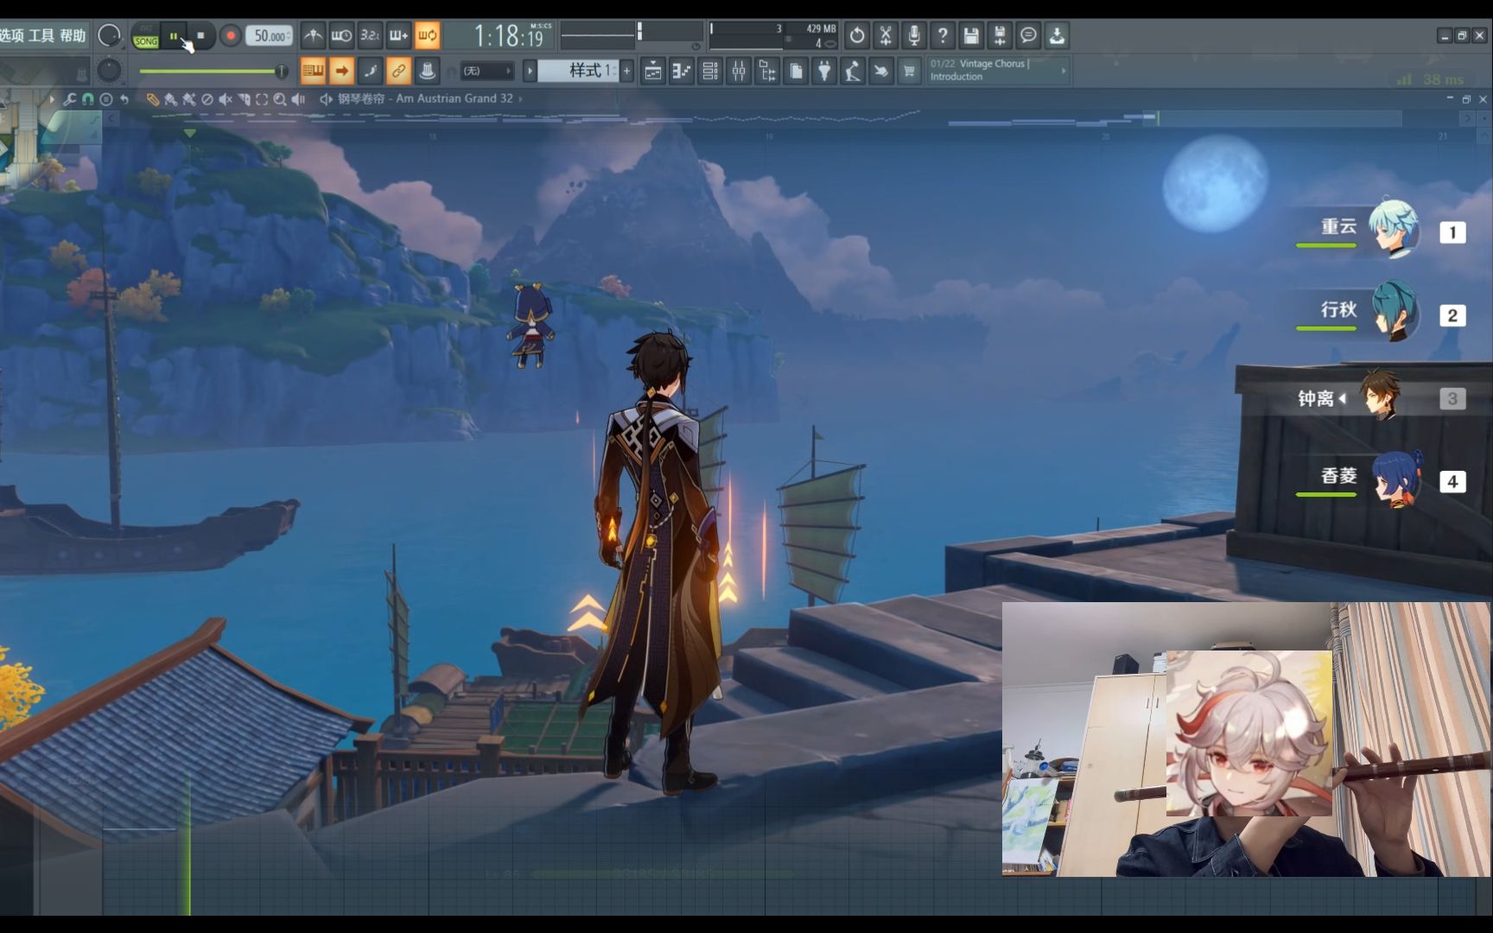Viewport: 1493px width, 933px height.
Task: Choose the dashed-square selection tool
Action: (262, 99)
